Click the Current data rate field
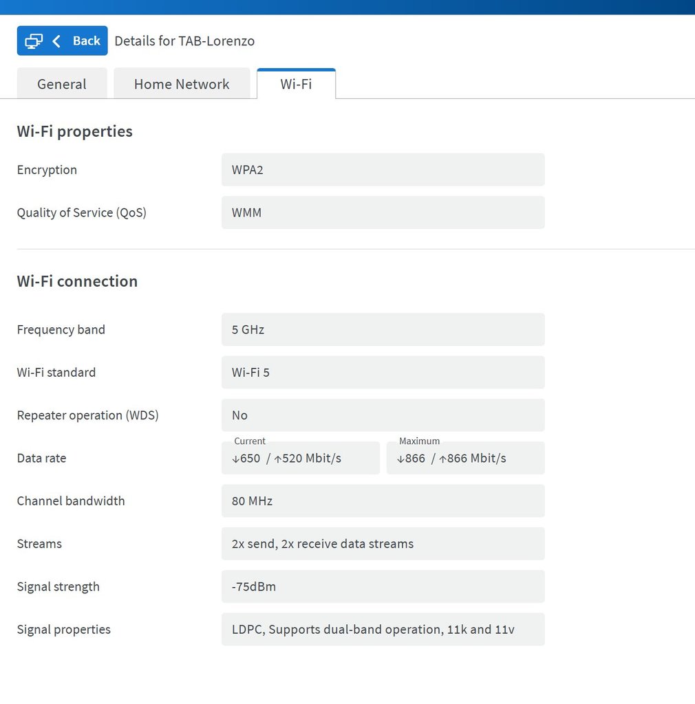 (x=301, y=458)
